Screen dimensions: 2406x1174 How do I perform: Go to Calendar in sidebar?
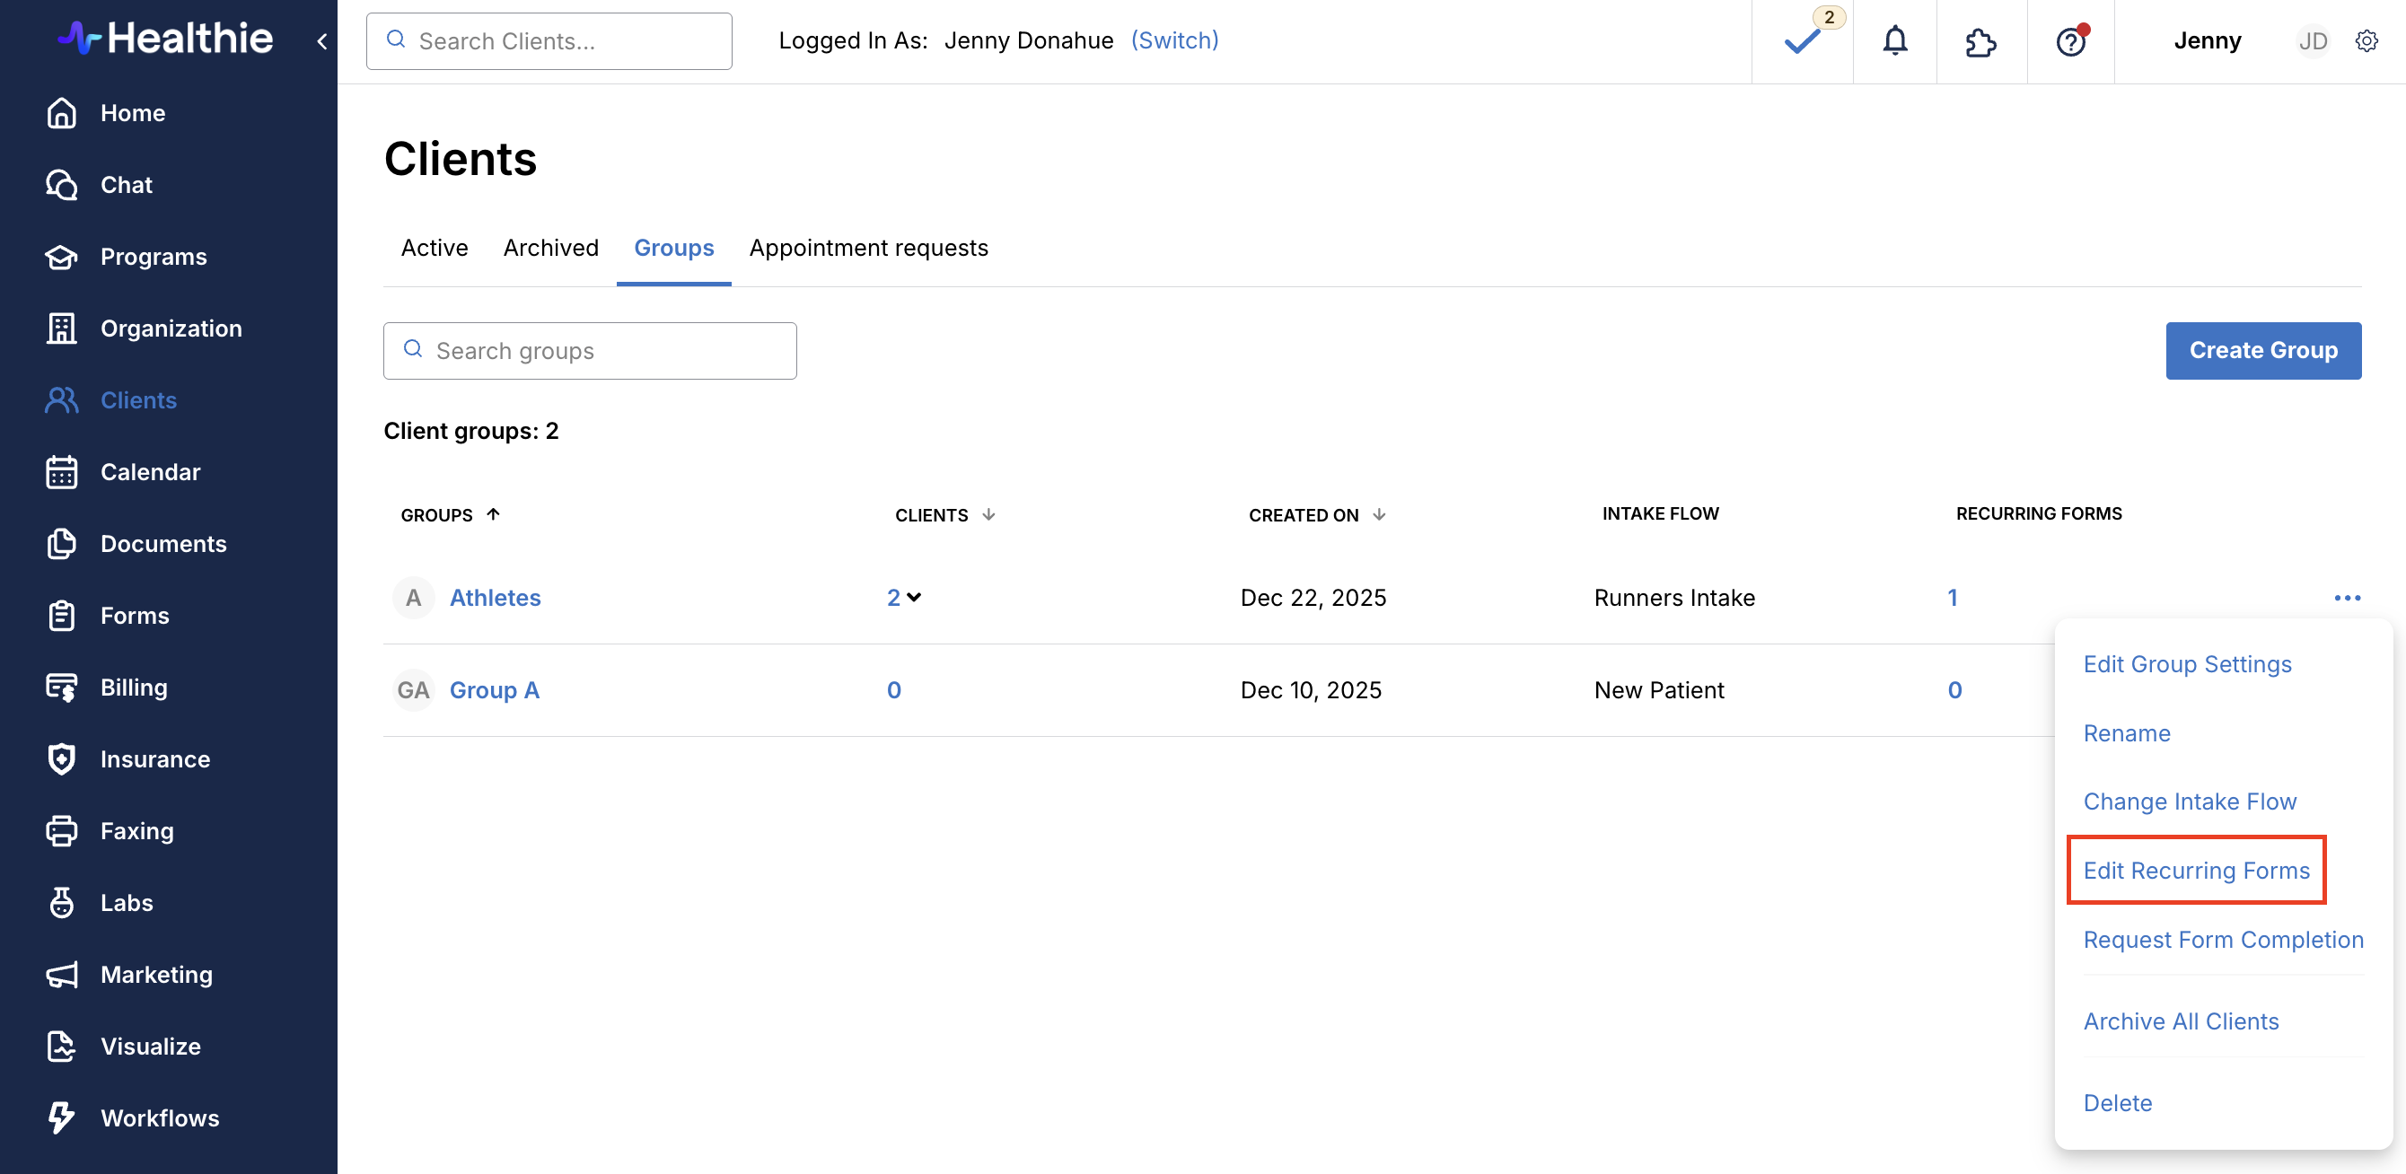click(x=149, y=471)
